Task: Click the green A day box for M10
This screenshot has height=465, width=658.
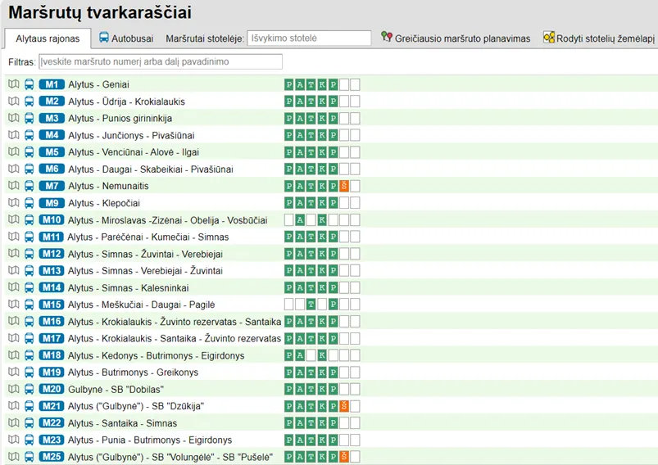Action: pyautogui.click(x=300, y=219)
